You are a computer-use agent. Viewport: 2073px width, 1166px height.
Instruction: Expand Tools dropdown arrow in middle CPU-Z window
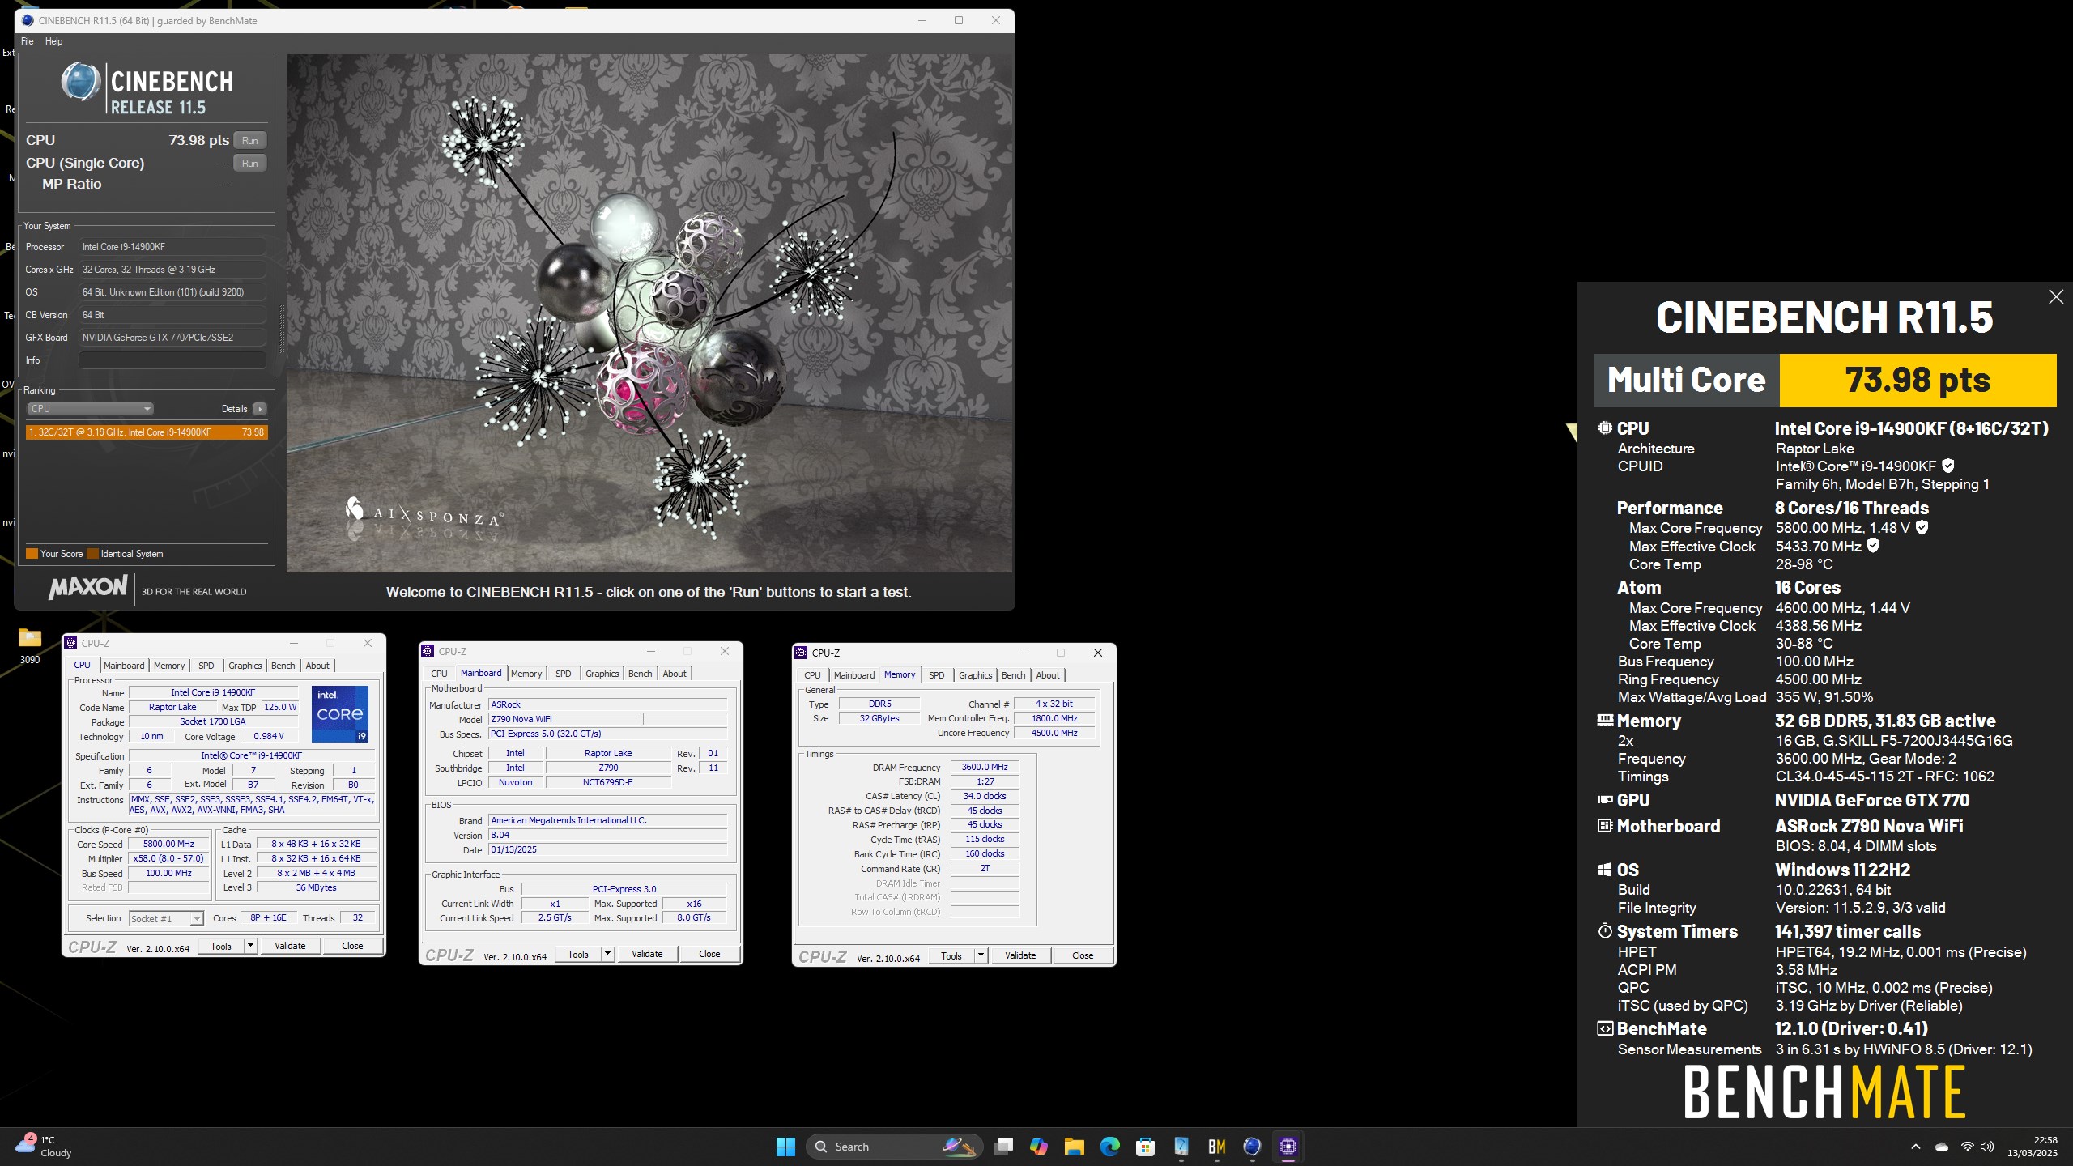607,954
